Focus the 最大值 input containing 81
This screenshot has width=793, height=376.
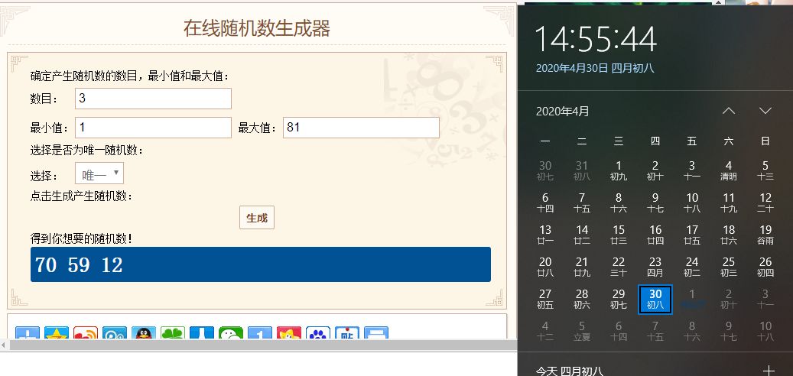[x=361, y=128]
